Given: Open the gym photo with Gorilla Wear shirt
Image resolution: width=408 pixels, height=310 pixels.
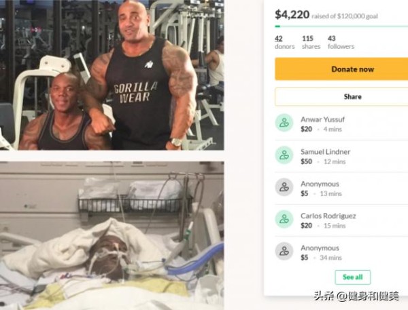Looking at the screenshot, I should [112, 75].
